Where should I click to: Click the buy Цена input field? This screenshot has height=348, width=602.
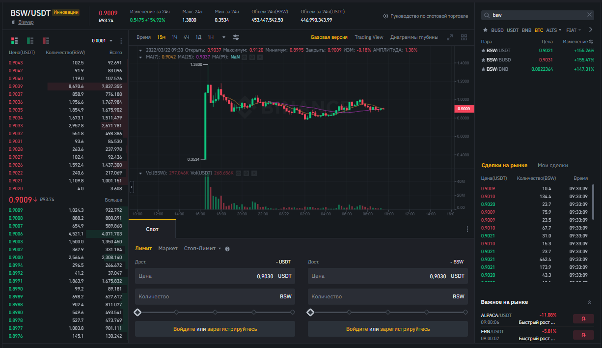point(215,276)
